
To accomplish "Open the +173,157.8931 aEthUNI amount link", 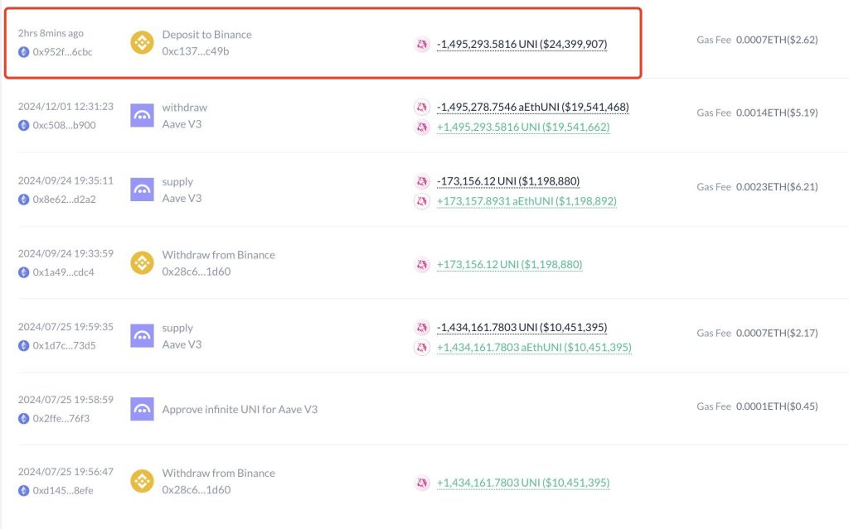I will coord(526,201).
